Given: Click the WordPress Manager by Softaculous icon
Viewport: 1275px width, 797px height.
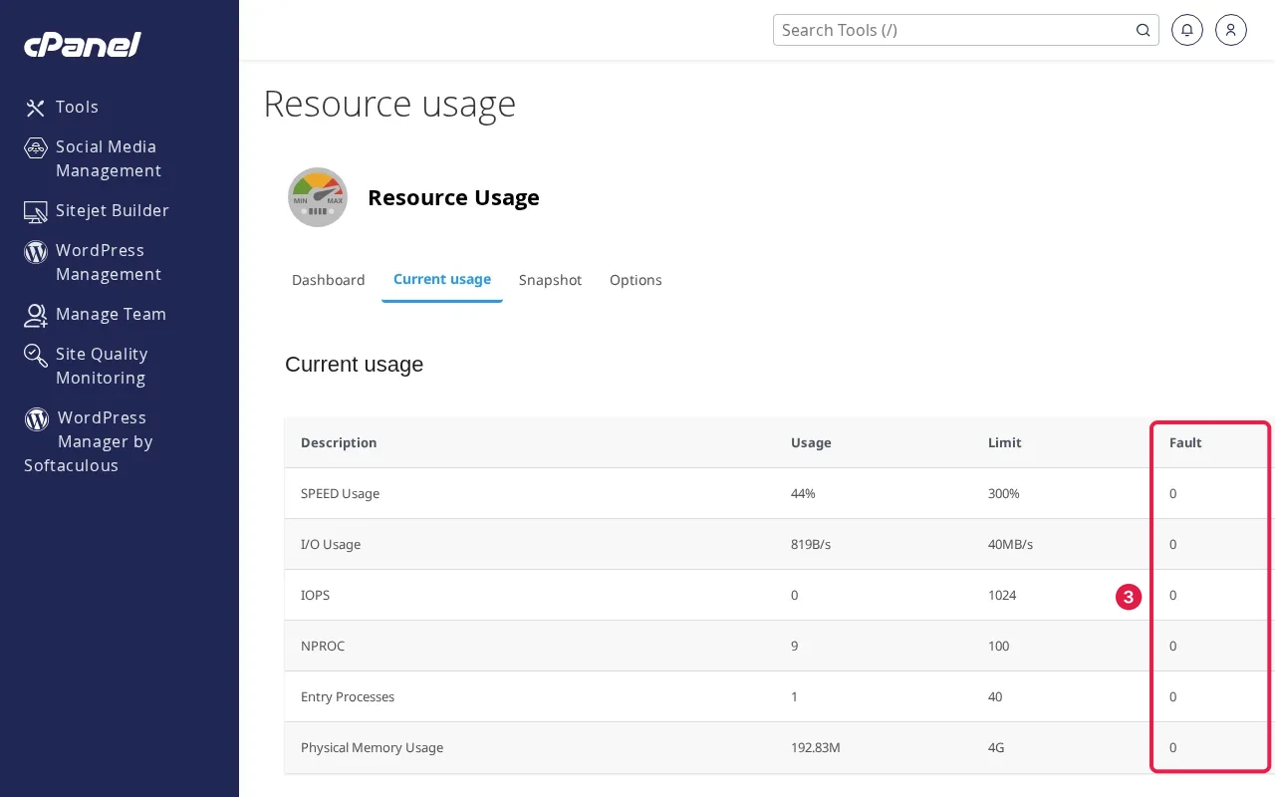Looking at the screenshot, I should pyautogui.click(x=37, y=418).
